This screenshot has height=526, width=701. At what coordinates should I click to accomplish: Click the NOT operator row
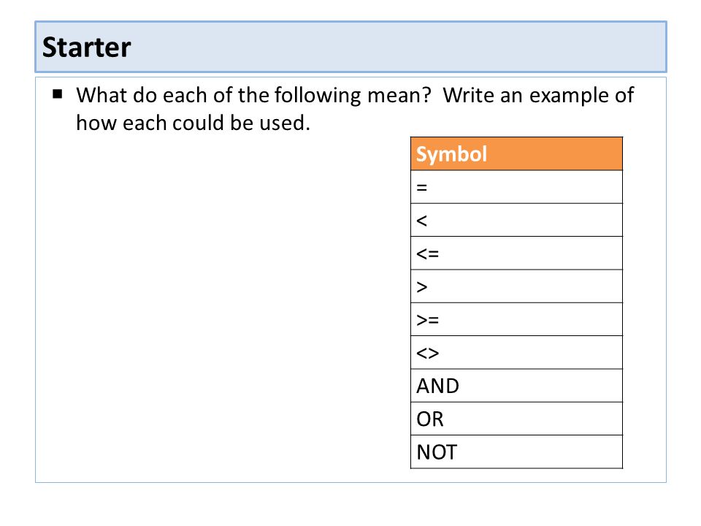tap(516, 451)
